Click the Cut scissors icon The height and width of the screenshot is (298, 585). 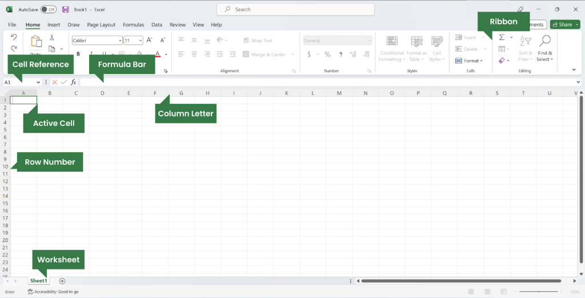click(x=52, y=38)
